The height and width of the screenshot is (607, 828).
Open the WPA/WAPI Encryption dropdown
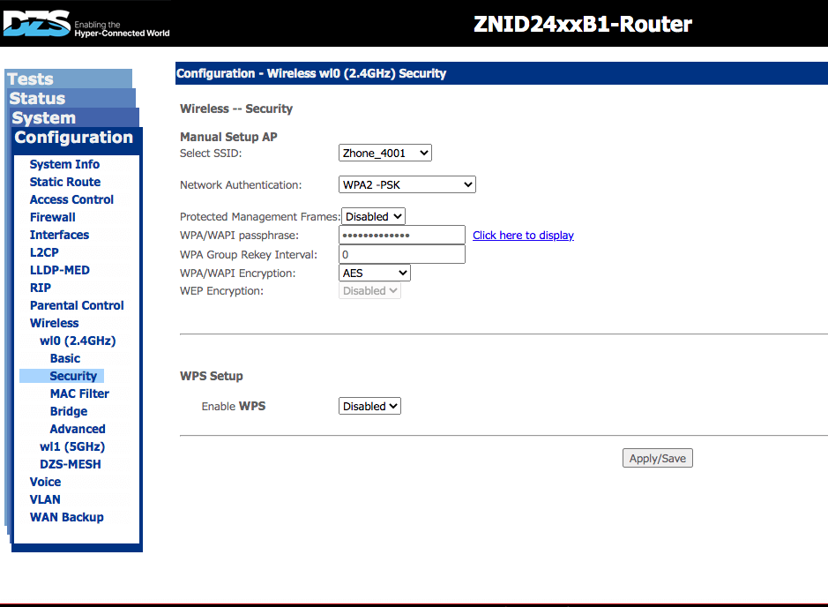[374, 274]
